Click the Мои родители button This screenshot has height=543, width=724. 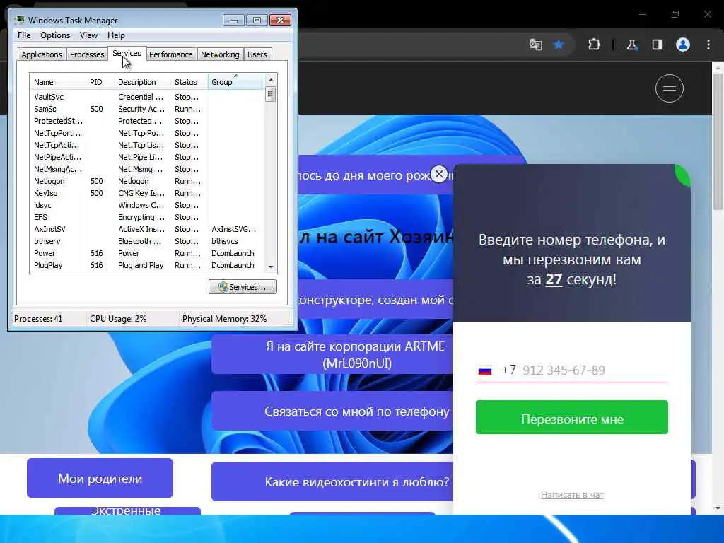pyautogui.click(x=100, y=478)
